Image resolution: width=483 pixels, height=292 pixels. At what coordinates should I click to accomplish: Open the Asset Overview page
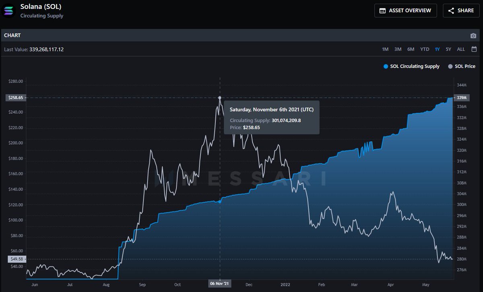(x=405, y=10)
